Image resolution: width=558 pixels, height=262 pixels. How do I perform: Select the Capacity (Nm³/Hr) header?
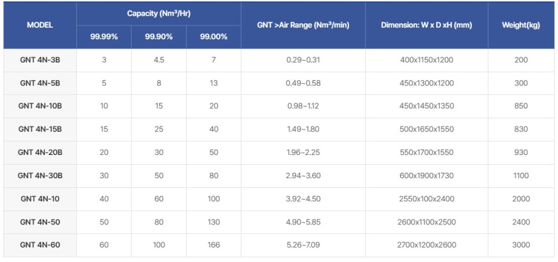click(x=159, y=13)
